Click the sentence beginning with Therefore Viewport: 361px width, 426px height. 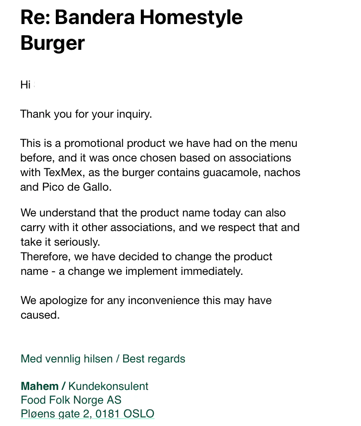[146, 264]
